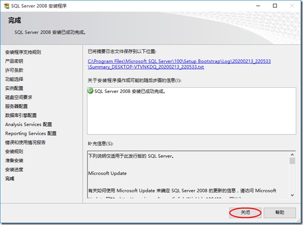Click inside the 补充信息 text box first line

tap(131, 156)
